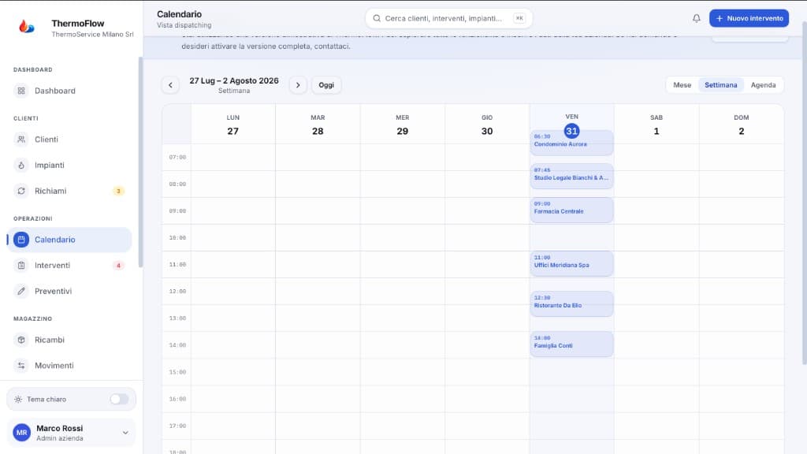The image size is (807, 454).
Task: Click the Movimenti arrows icon
Action: tap(21, 366)
